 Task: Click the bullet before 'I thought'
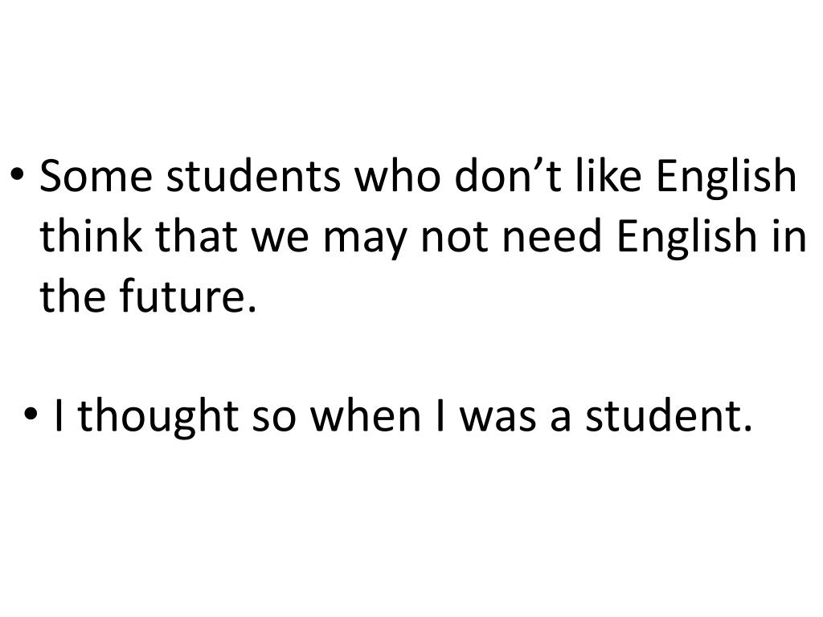tap(31, 413)
